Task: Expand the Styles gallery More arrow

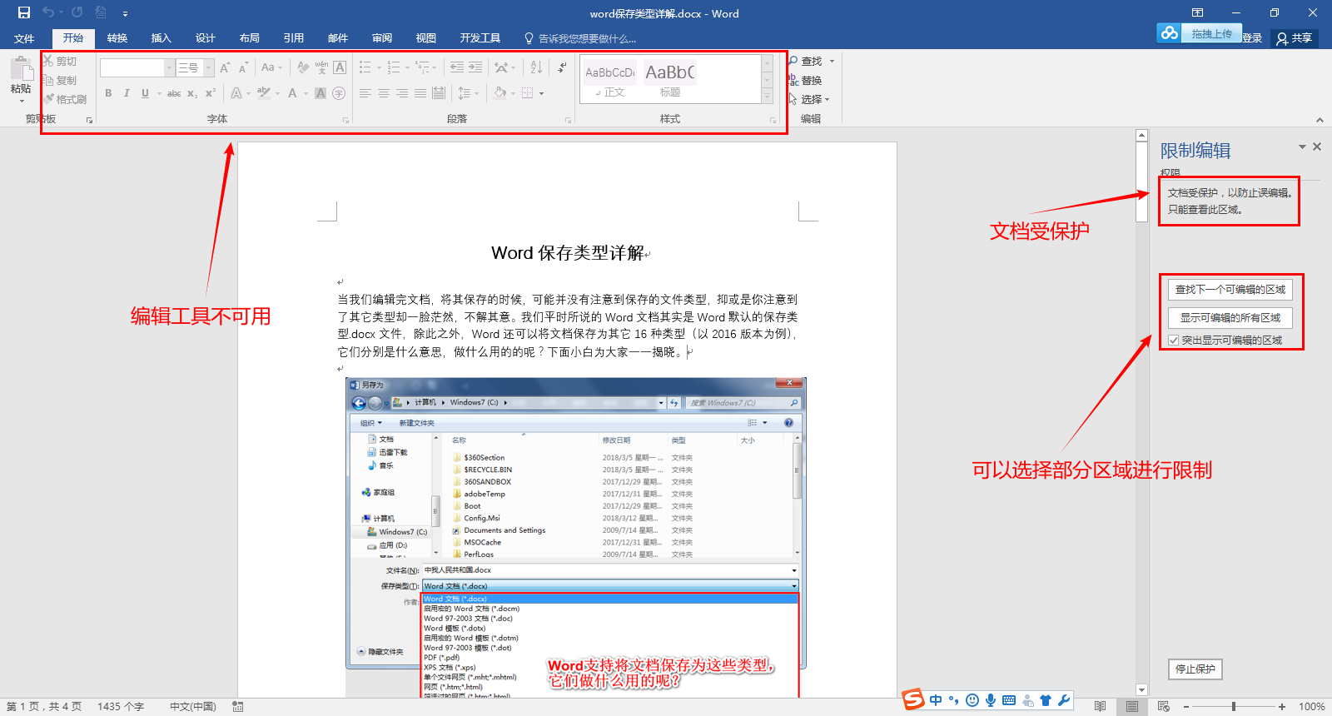Action: point(768,97)
